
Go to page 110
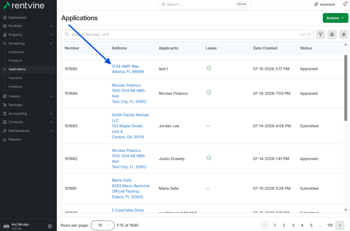point(330,225)
